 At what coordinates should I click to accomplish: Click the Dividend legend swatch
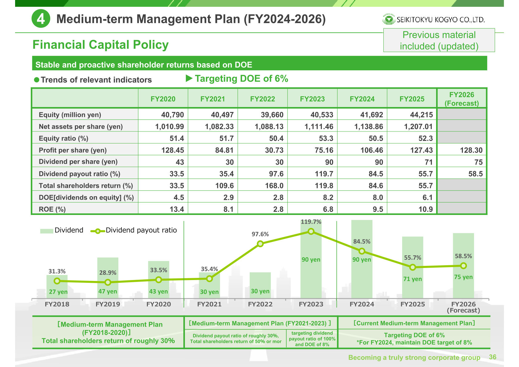point(47,231)
